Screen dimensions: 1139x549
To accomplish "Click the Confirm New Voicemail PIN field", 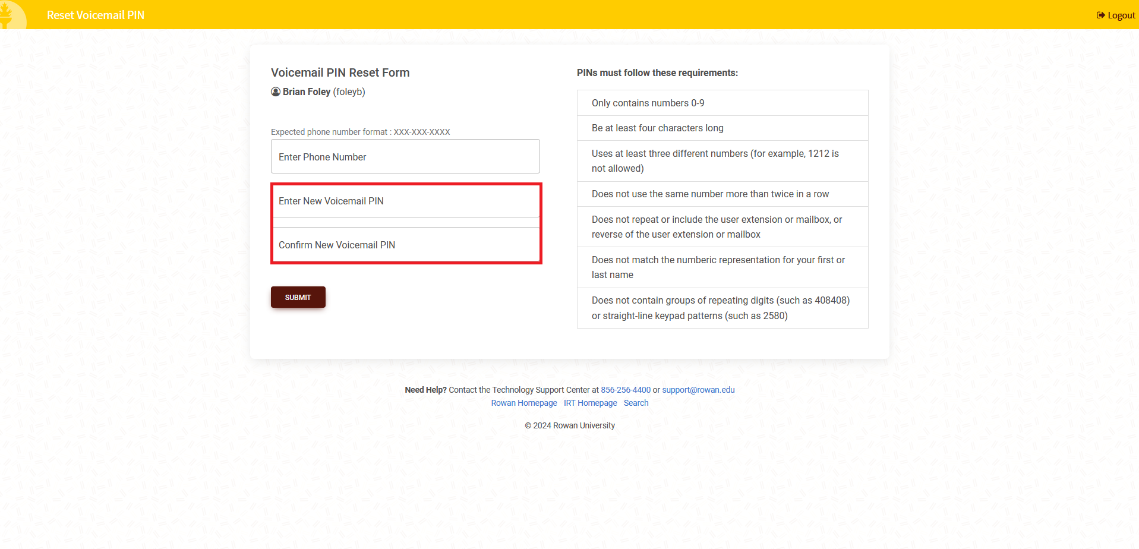I will [406, 245].
